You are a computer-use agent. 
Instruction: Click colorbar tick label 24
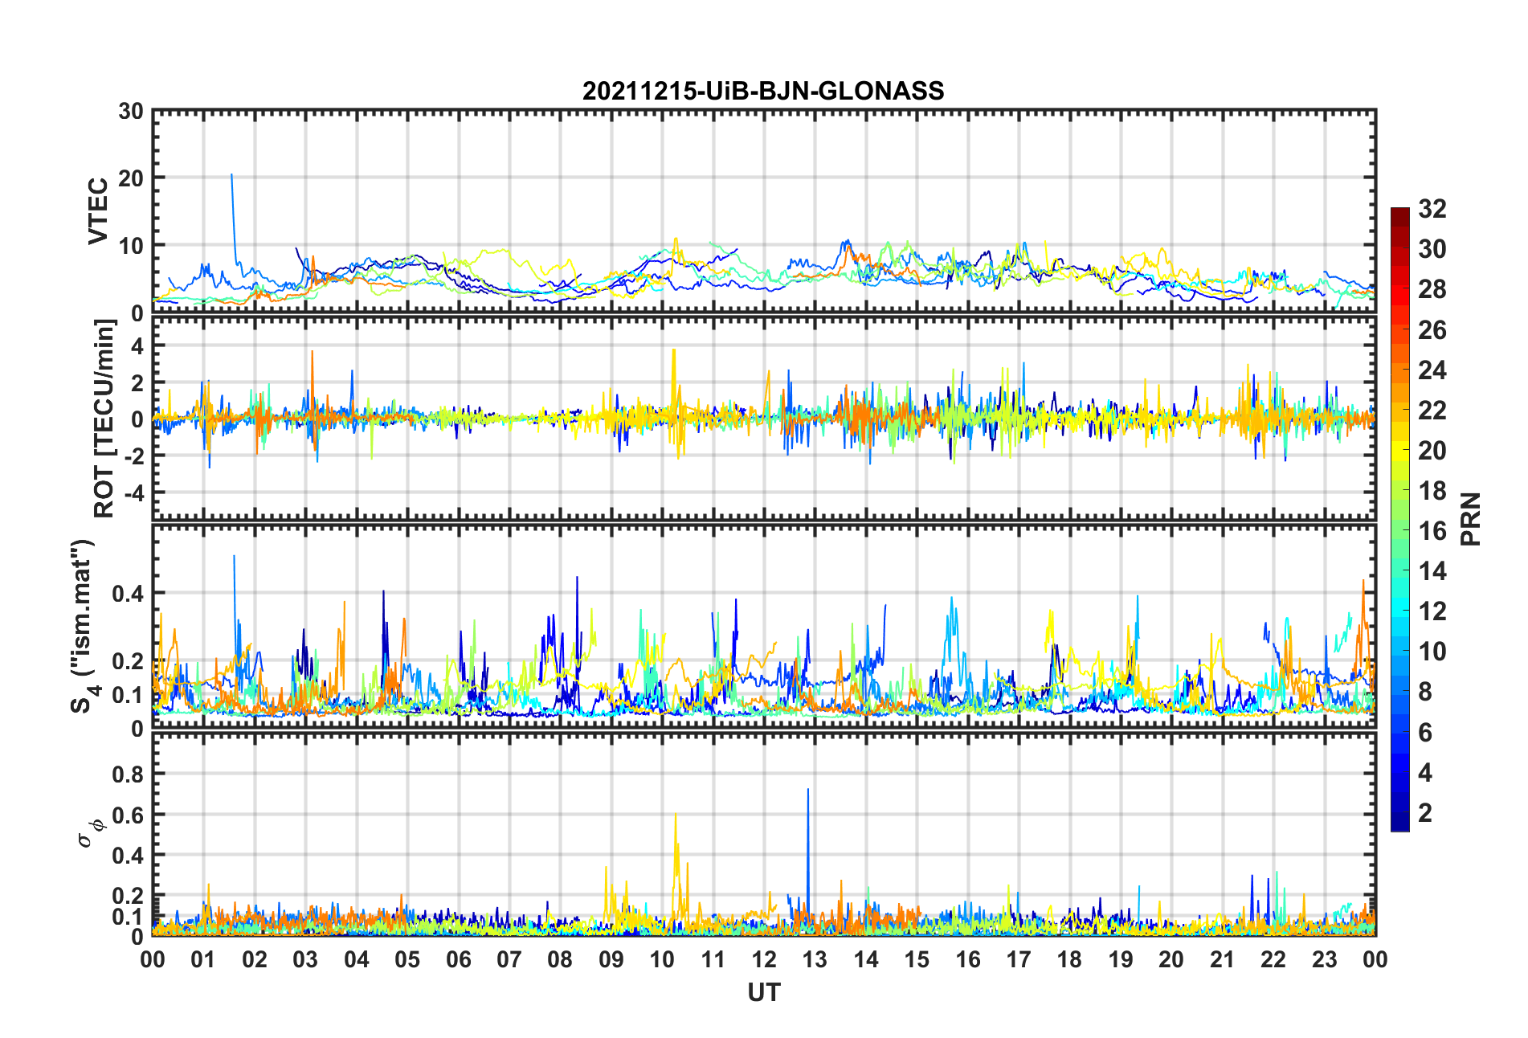(x=1432, y=370)
